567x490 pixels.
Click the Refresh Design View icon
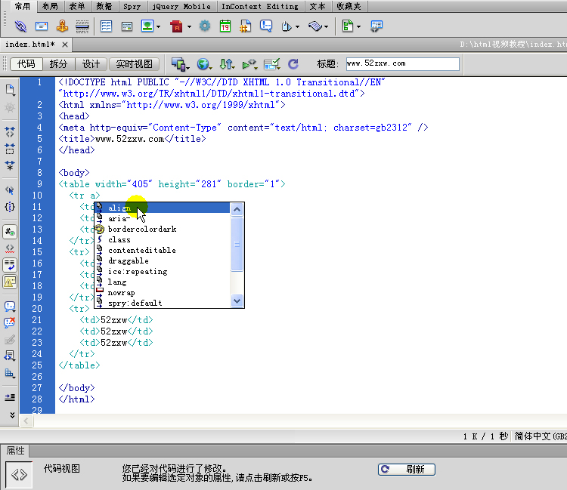tap(293, 64)
